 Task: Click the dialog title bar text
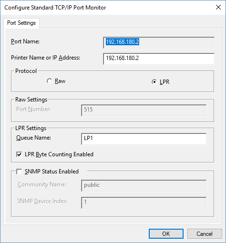(x=55, y=8)
